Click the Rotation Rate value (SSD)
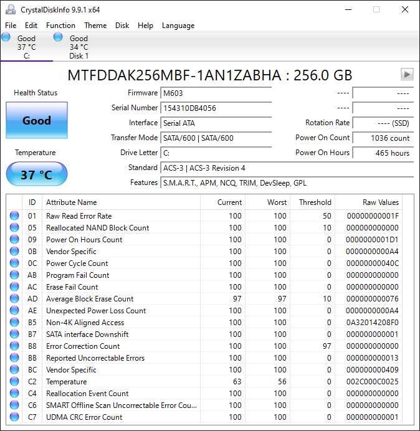This screenshot has height=431, width=420. (383, 123)
